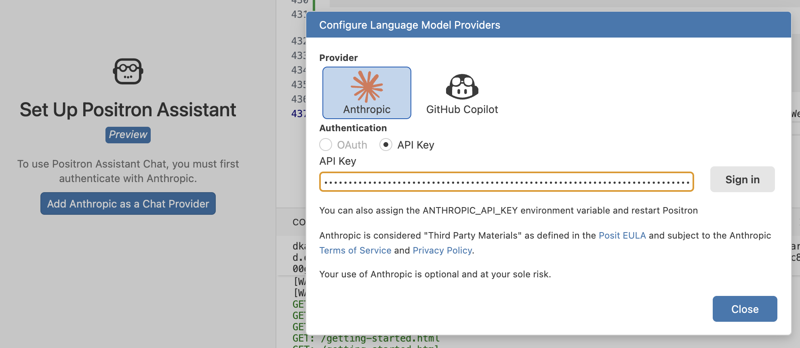Focus the masked API Key input field
Screen dimensions: 800x348
[x=506, y=182]
